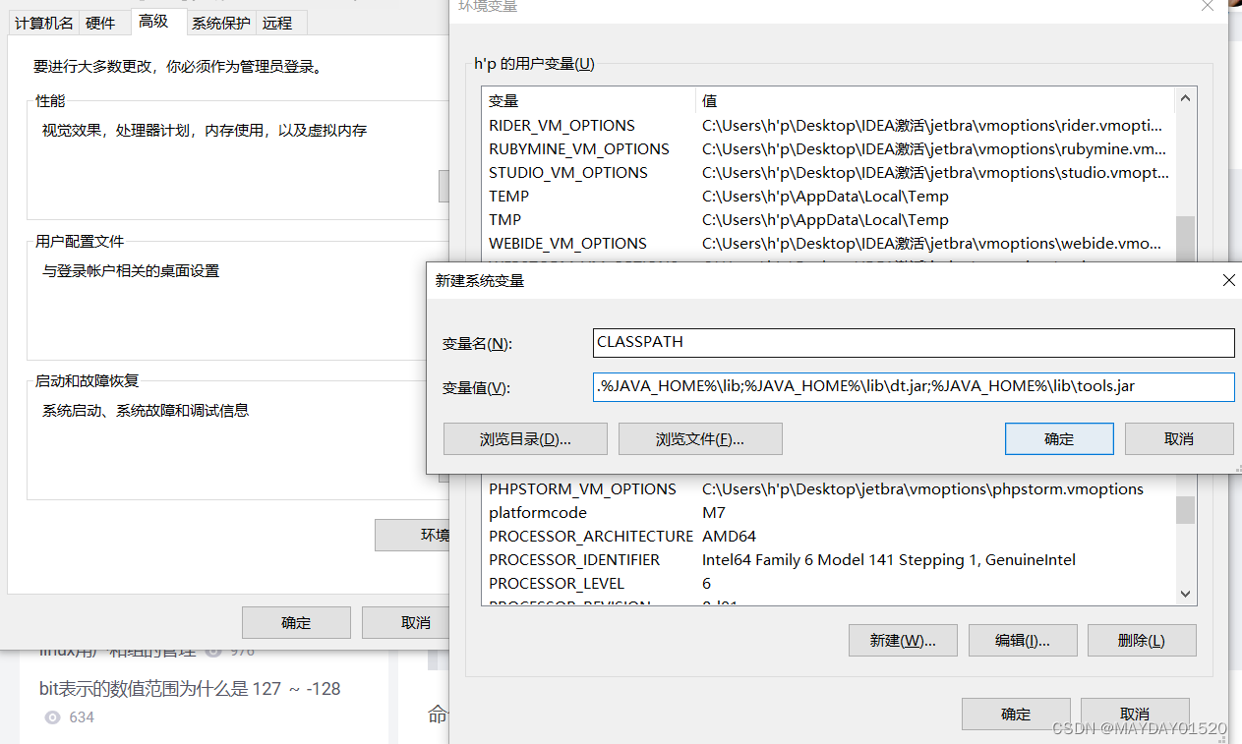Click the 浏览文件(F)... button
This screenshot has height=744, width=1242.
(700, 439)
